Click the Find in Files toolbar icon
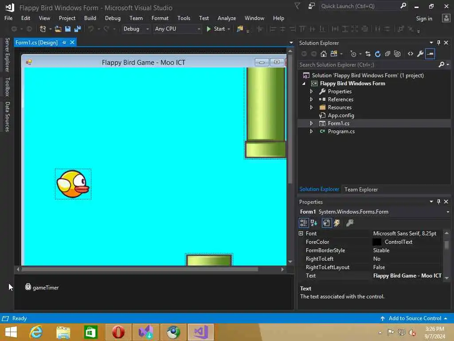The width and height of the screenshot is (454, 341). [240, 29]
